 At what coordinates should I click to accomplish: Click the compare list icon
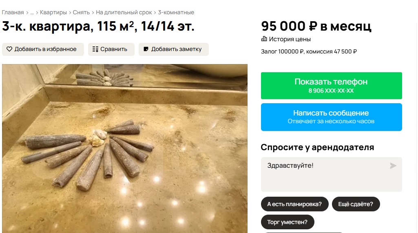click(95, 49)
